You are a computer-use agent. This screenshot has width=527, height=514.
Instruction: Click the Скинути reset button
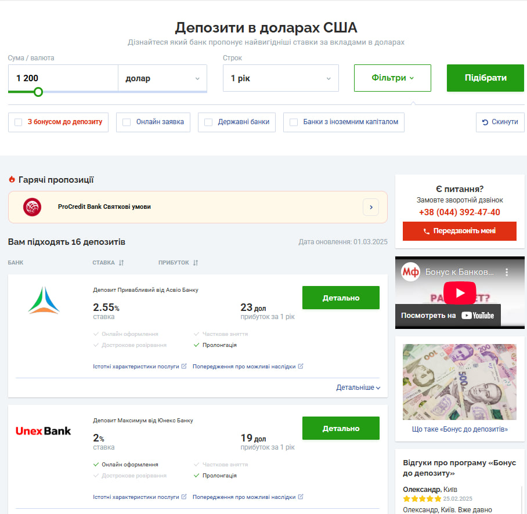coord(500,122)
